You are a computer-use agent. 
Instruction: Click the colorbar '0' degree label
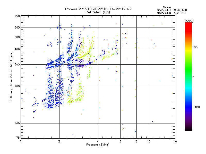pyautogui.click(x=193, y=77)
